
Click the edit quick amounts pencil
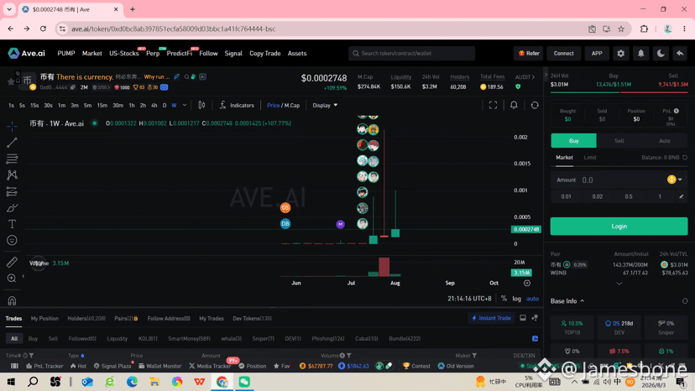682,196
